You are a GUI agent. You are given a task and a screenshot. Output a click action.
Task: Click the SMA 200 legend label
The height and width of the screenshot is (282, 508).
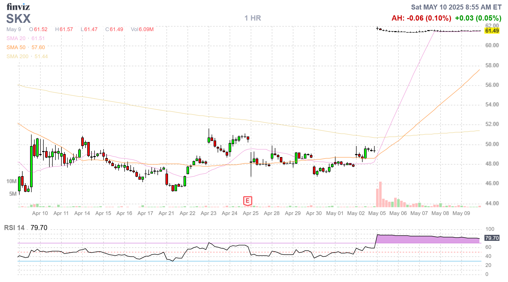click(x=18, y=56)
